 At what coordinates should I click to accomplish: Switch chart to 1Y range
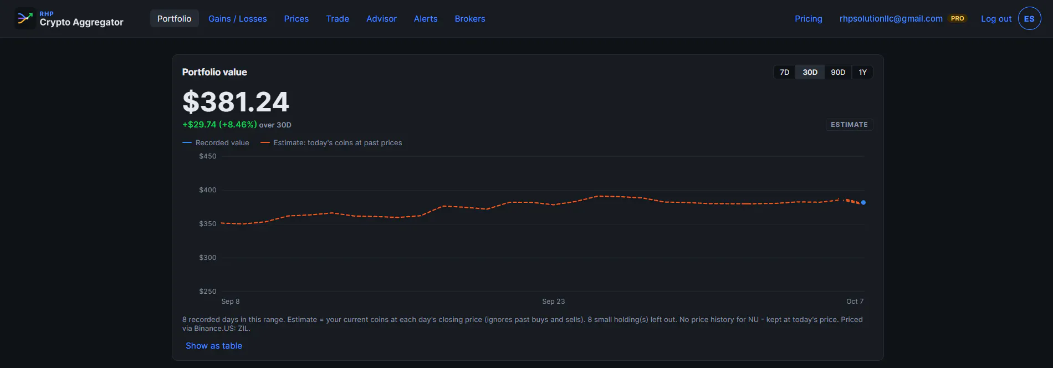862,72
